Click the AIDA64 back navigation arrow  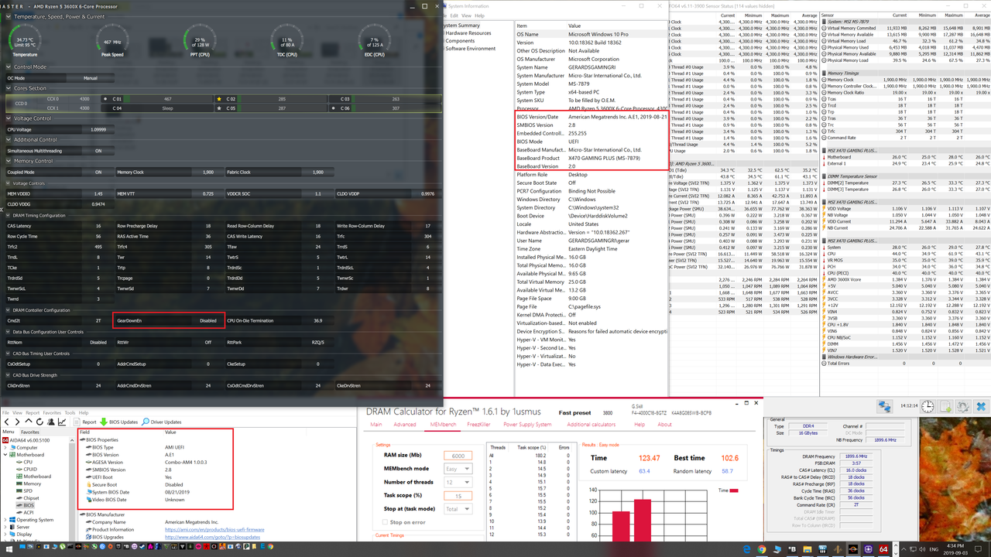pos(7,422)
